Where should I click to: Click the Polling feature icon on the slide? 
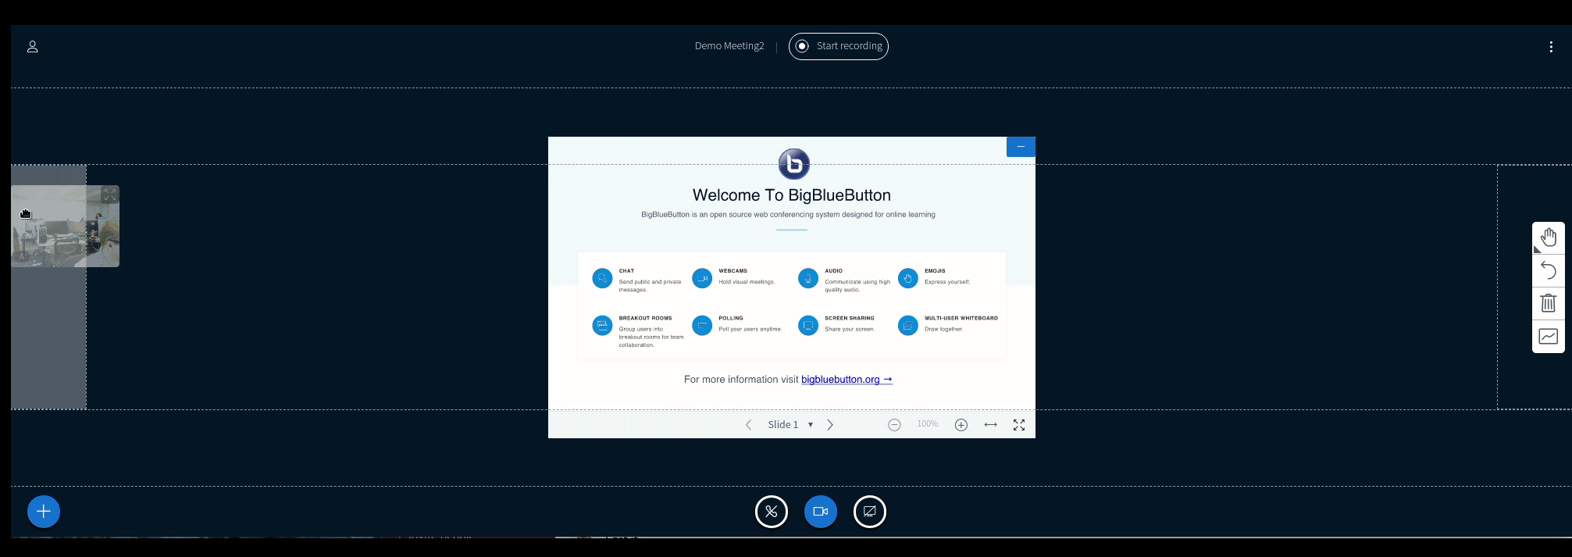click(702, 326)
